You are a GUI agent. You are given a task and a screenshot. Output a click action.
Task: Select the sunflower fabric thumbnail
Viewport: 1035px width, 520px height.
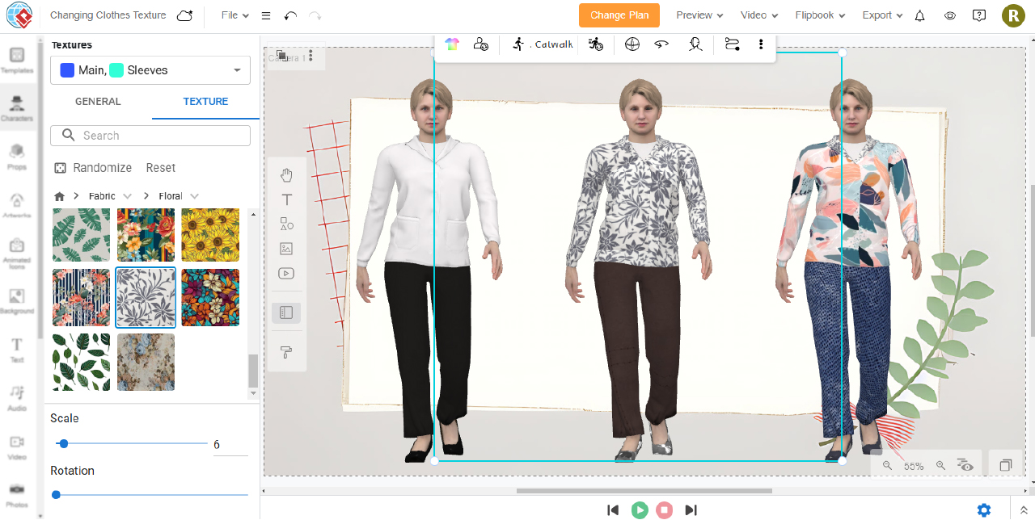click(x=209, y=234)
